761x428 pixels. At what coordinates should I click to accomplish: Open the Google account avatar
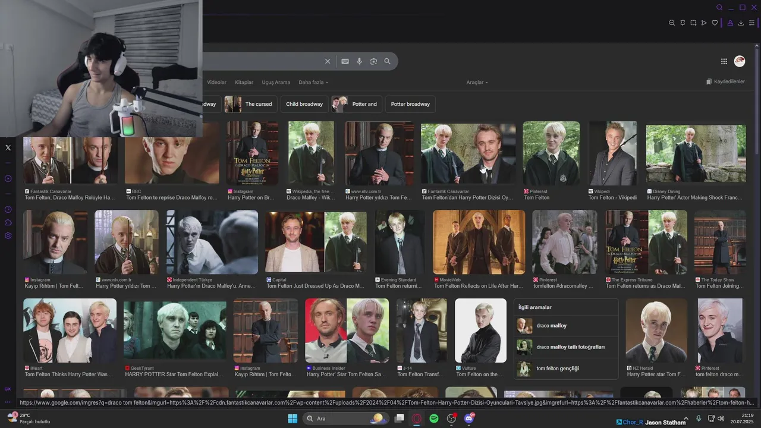(x=740, y=61)
